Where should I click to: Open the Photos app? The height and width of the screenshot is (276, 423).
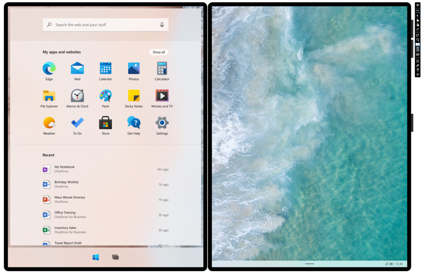tap(134, 71)
